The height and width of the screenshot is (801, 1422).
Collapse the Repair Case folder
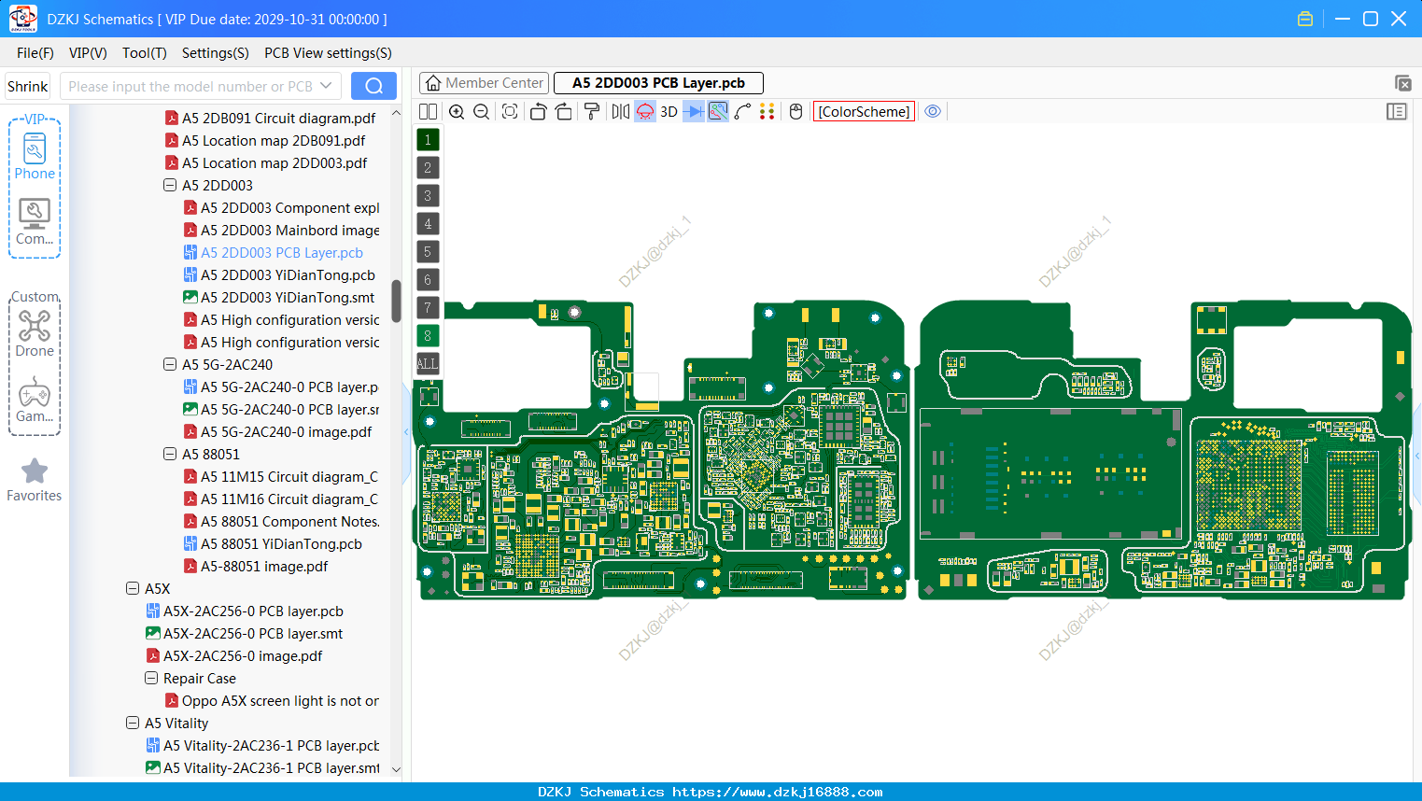(151, 678)
